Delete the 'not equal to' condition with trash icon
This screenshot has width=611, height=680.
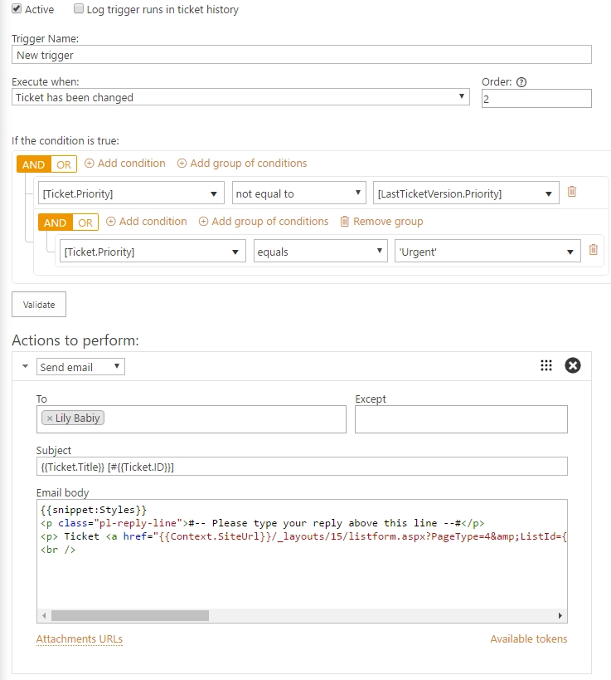(571, 191)
